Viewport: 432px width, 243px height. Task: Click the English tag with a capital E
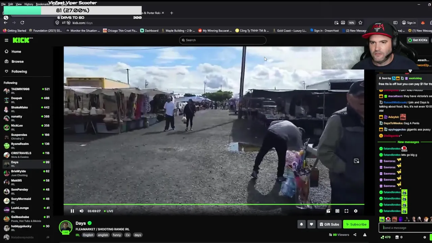tap(88, 235)
